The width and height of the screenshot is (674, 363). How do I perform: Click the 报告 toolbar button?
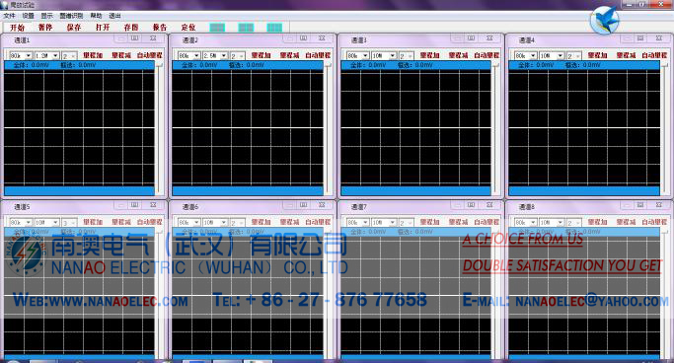point(160,28)
